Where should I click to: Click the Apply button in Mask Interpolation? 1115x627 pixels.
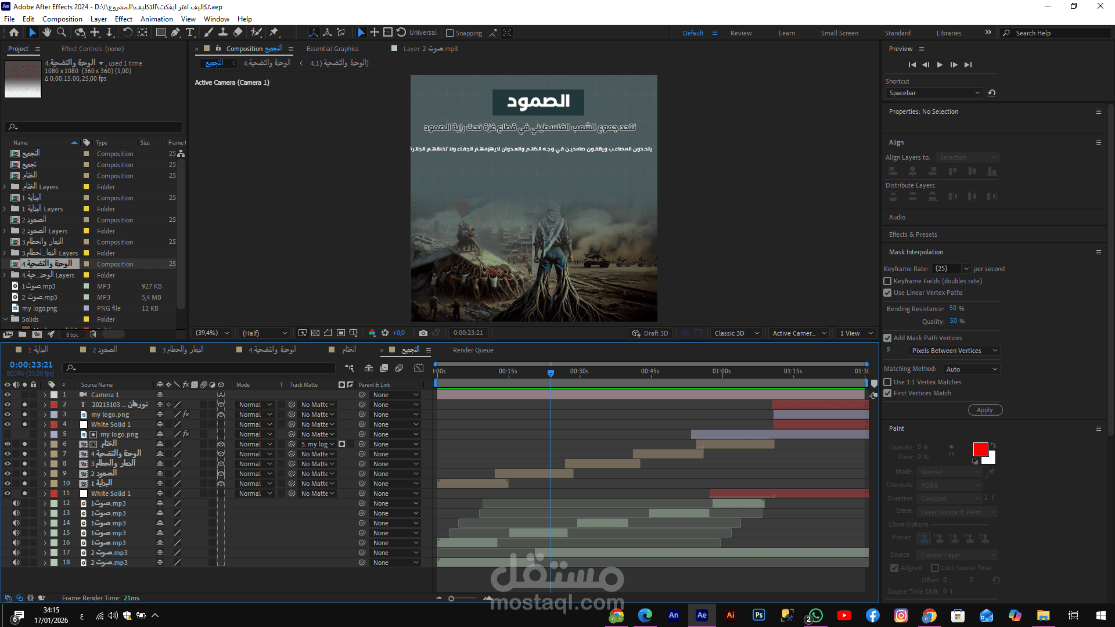click(984, 410)
